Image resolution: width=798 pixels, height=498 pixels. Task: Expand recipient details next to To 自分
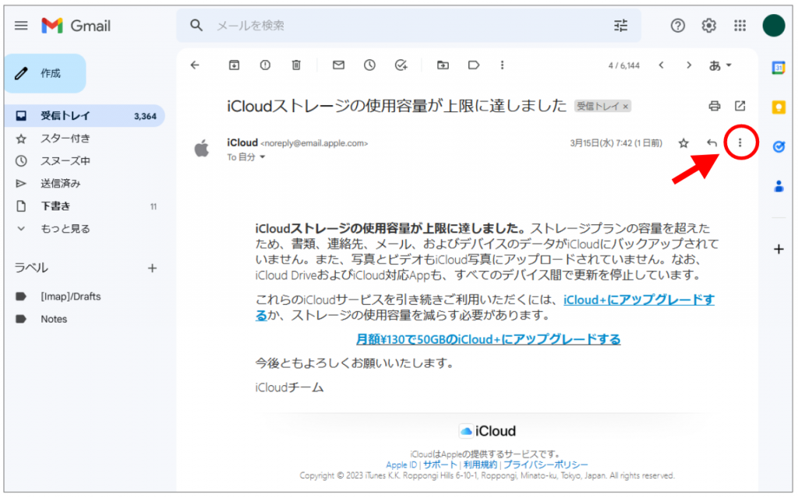click(x=263, y=157)
